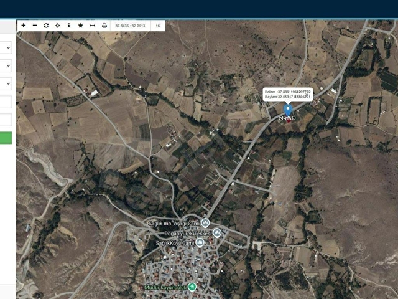Click the green Müdür koyunculuk marker icon
Screen dimensions: 398x299
coord(192,287)
